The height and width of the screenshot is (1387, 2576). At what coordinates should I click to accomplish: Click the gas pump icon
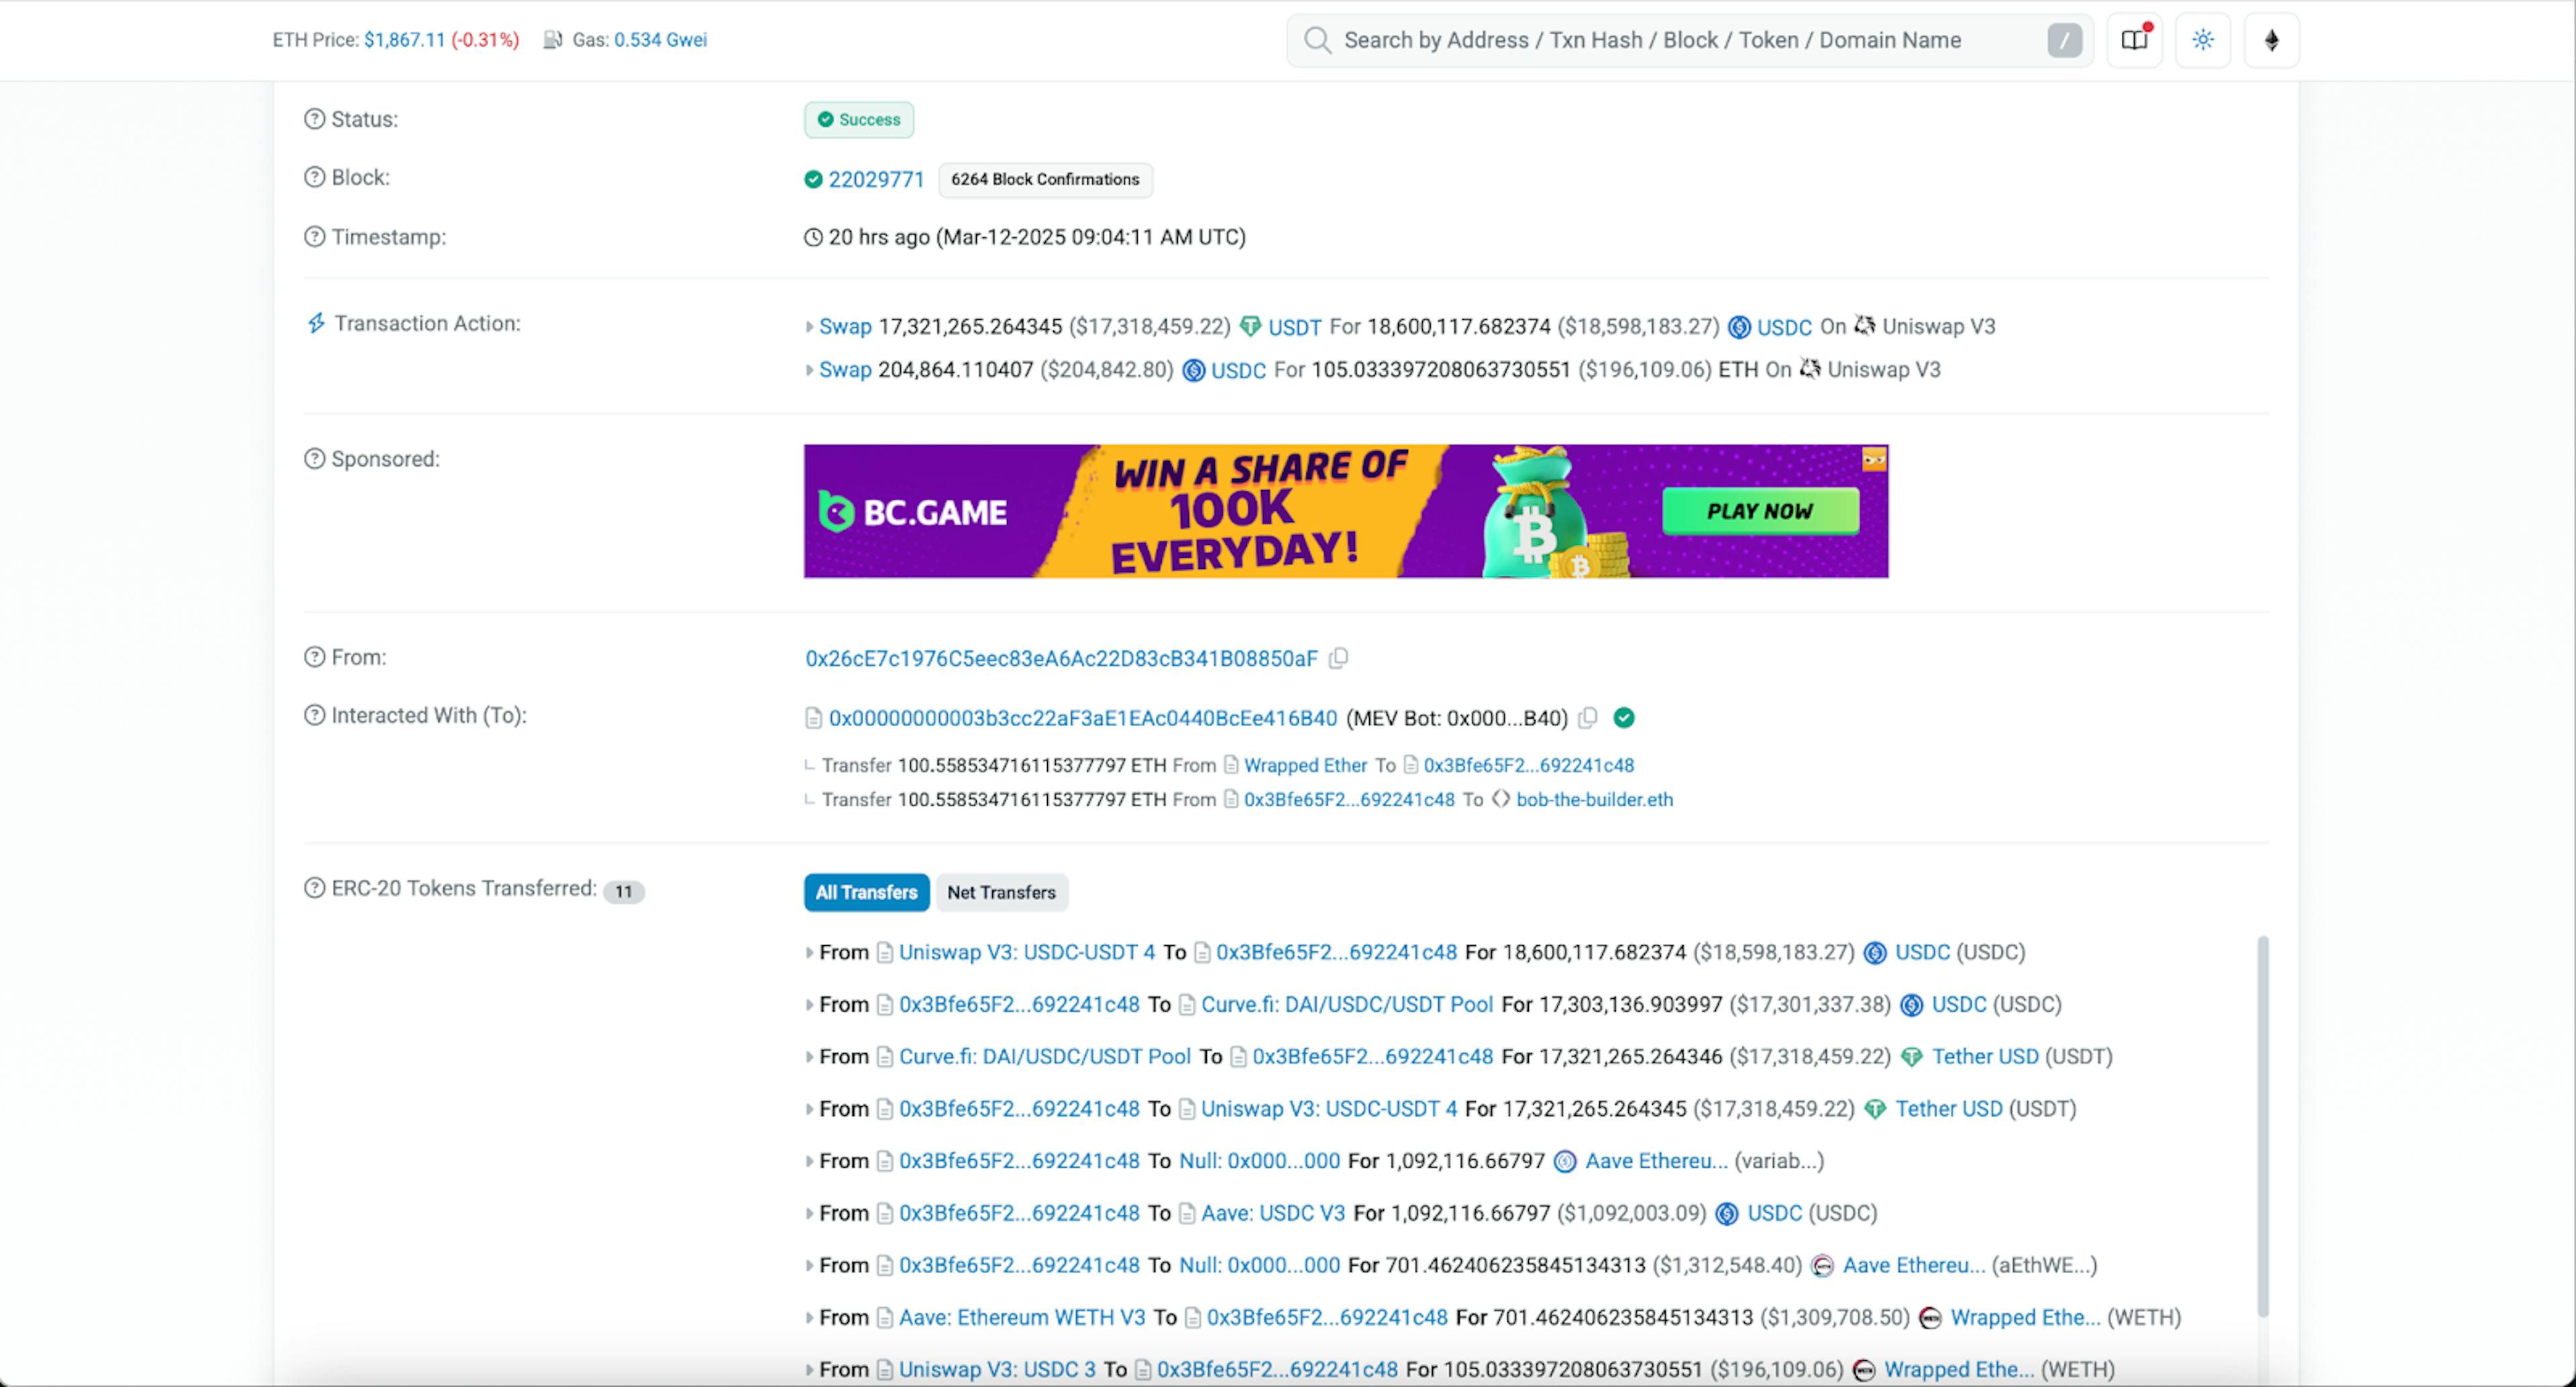click(552, 40)
